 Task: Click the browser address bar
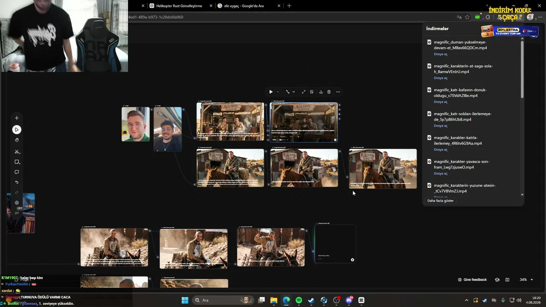(x=290, y=17)
